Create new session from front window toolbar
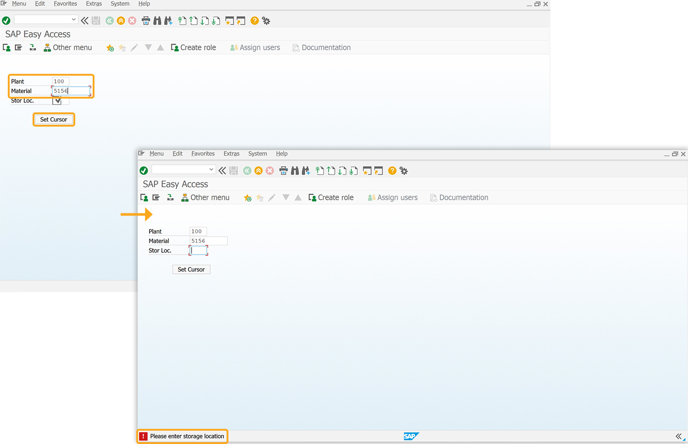Image resolution: width=688 pixels, height=444 pixels. (367, 171)
